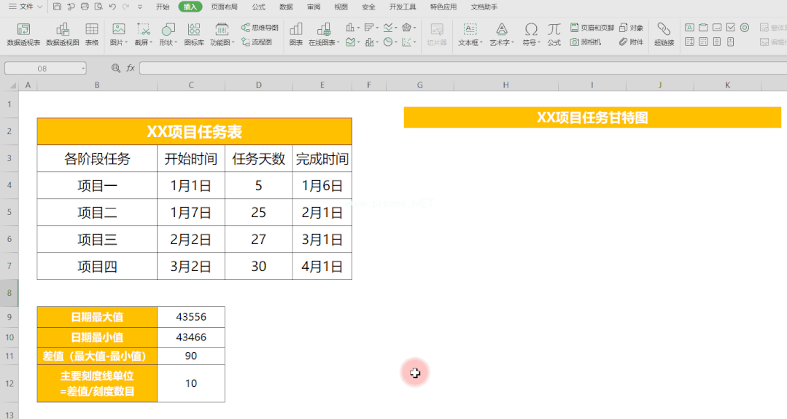
Task: Open the 图表 chart dialog
Action: [296, 34]
